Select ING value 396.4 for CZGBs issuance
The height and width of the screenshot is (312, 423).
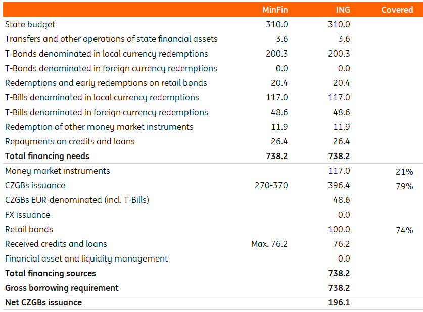click(339, 185)
